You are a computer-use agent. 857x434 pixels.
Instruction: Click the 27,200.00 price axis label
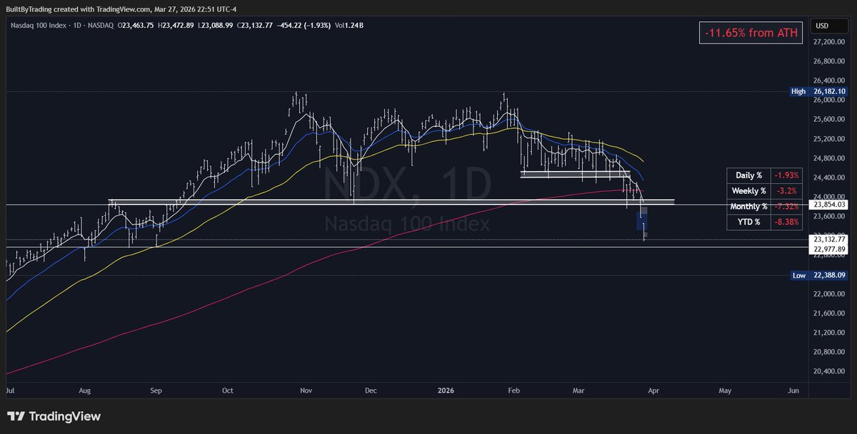831,43
